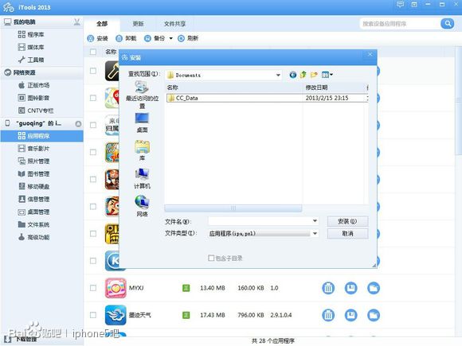Click the backup icon for 墨迹天气
Screen dimensions: 462x346
[350, 316]
